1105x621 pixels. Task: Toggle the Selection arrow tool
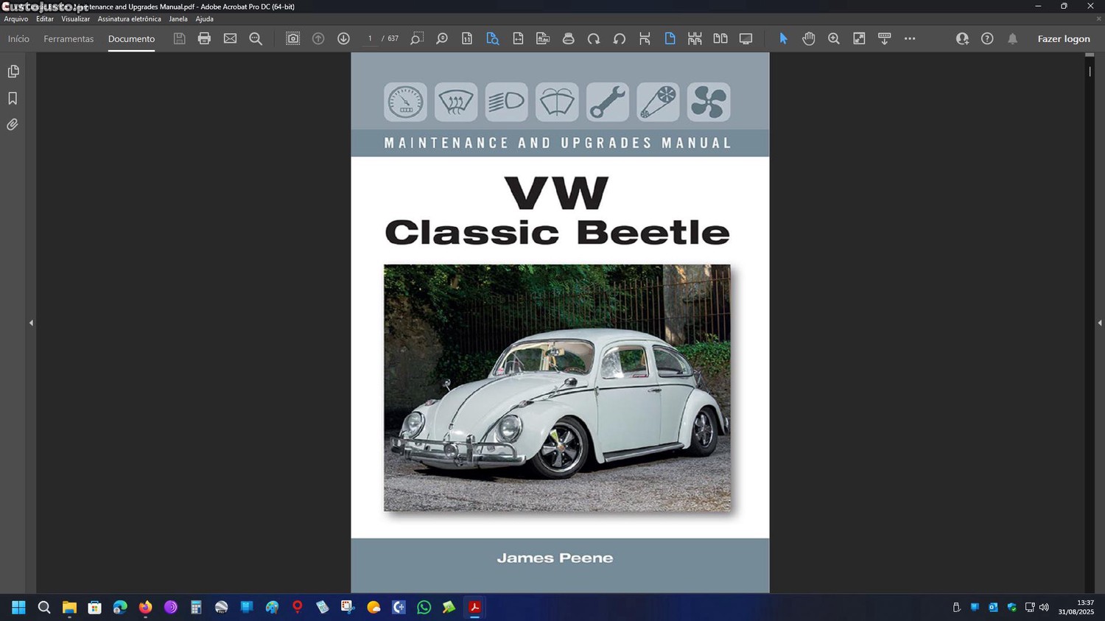[x=783, y=38]
